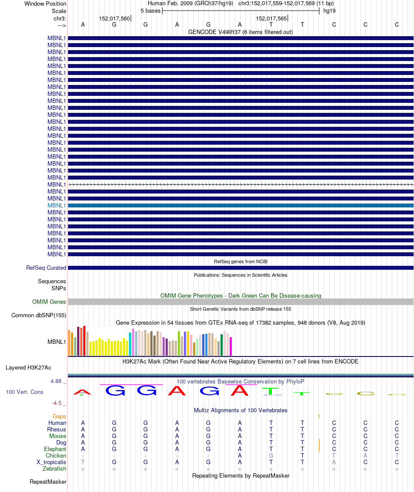Click Short Genetic Variants from dbSNP title
Viewport: 414px width, 492px height.
241,309
